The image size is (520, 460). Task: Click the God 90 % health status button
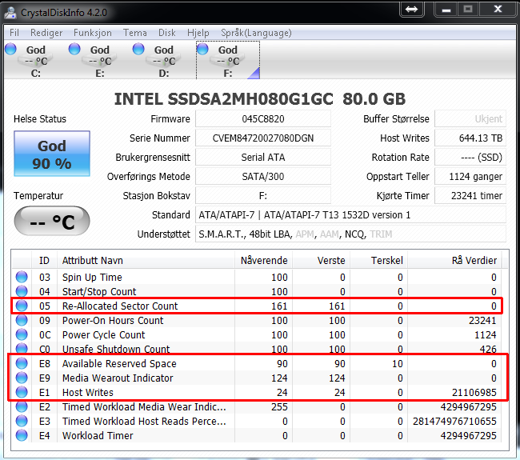tap(52, 154)
